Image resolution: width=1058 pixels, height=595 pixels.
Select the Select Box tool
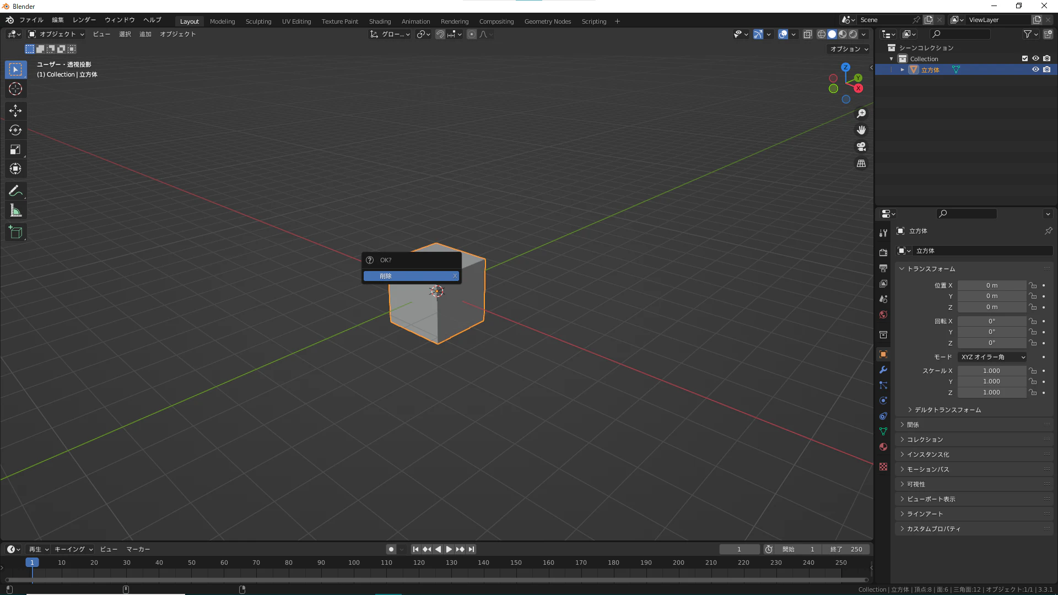[x=15, y=69]
